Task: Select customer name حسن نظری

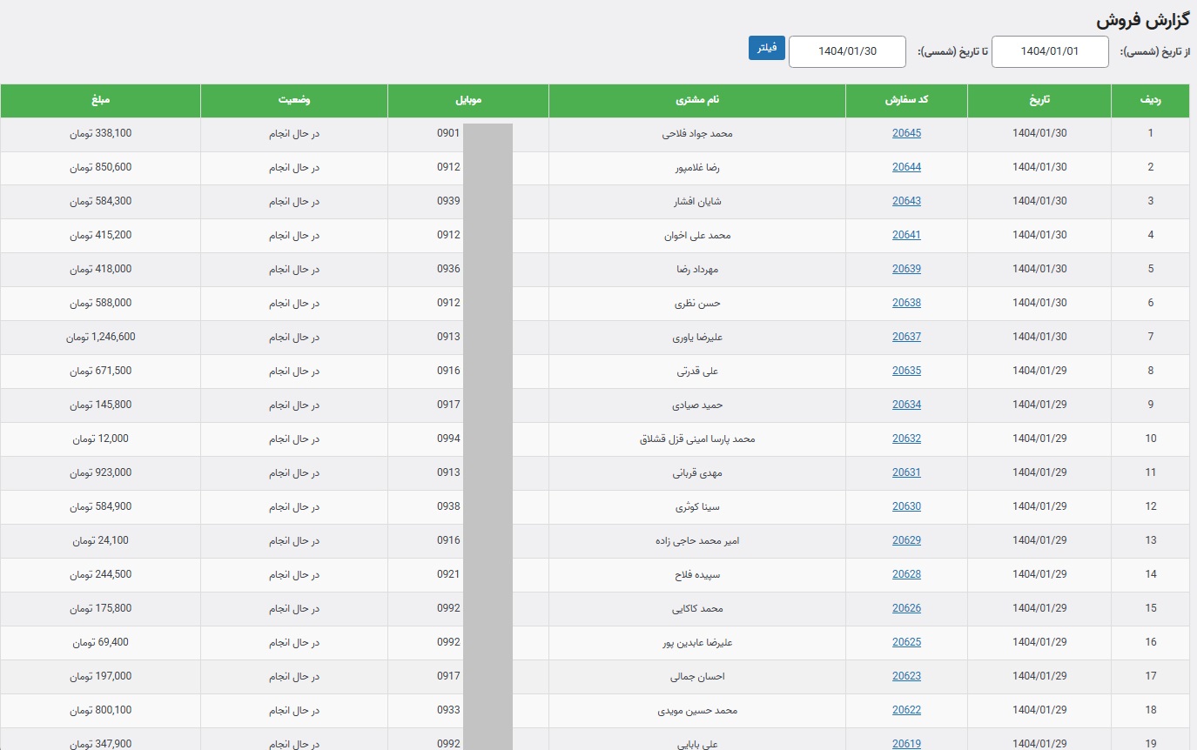Action: click(x=697, y=304)
